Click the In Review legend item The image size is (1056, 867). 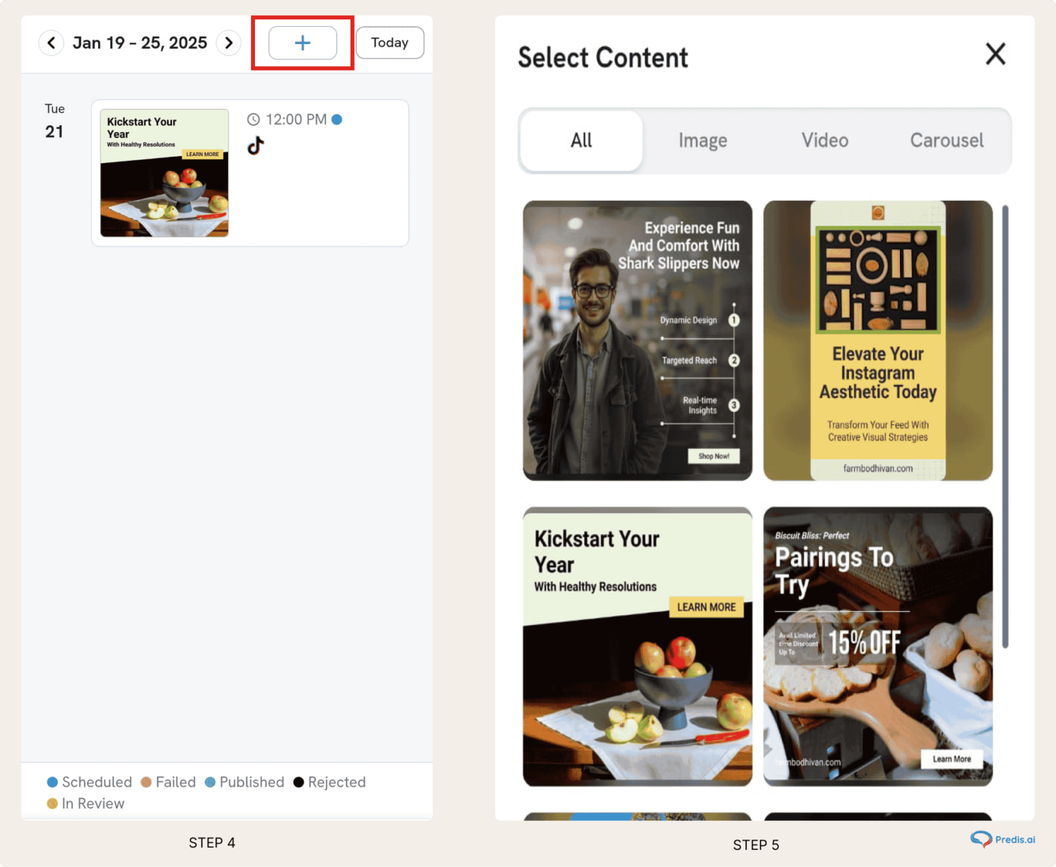click(x=86, y=804)
